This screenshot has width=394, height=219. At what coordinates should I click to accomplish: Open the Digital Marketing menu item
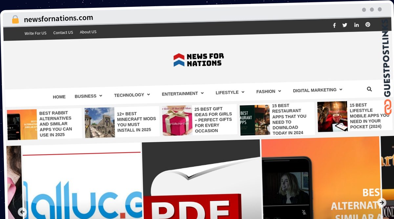315,90
